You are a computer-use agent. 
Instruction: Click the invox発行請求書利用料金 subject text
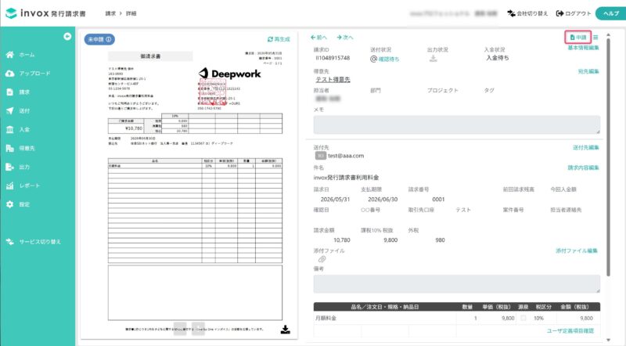click(346, 178)
